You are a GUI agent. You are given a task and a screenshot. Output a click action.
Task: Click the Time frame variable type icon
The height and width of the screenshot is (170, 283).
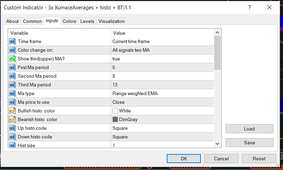(x=12, y=41)
